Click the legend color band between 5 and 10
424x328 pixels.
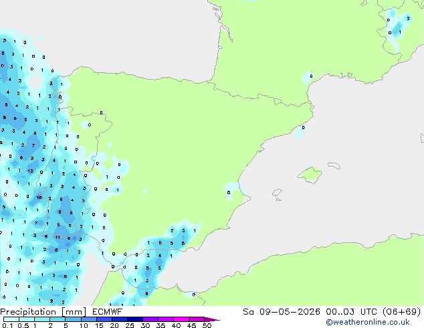73,319
